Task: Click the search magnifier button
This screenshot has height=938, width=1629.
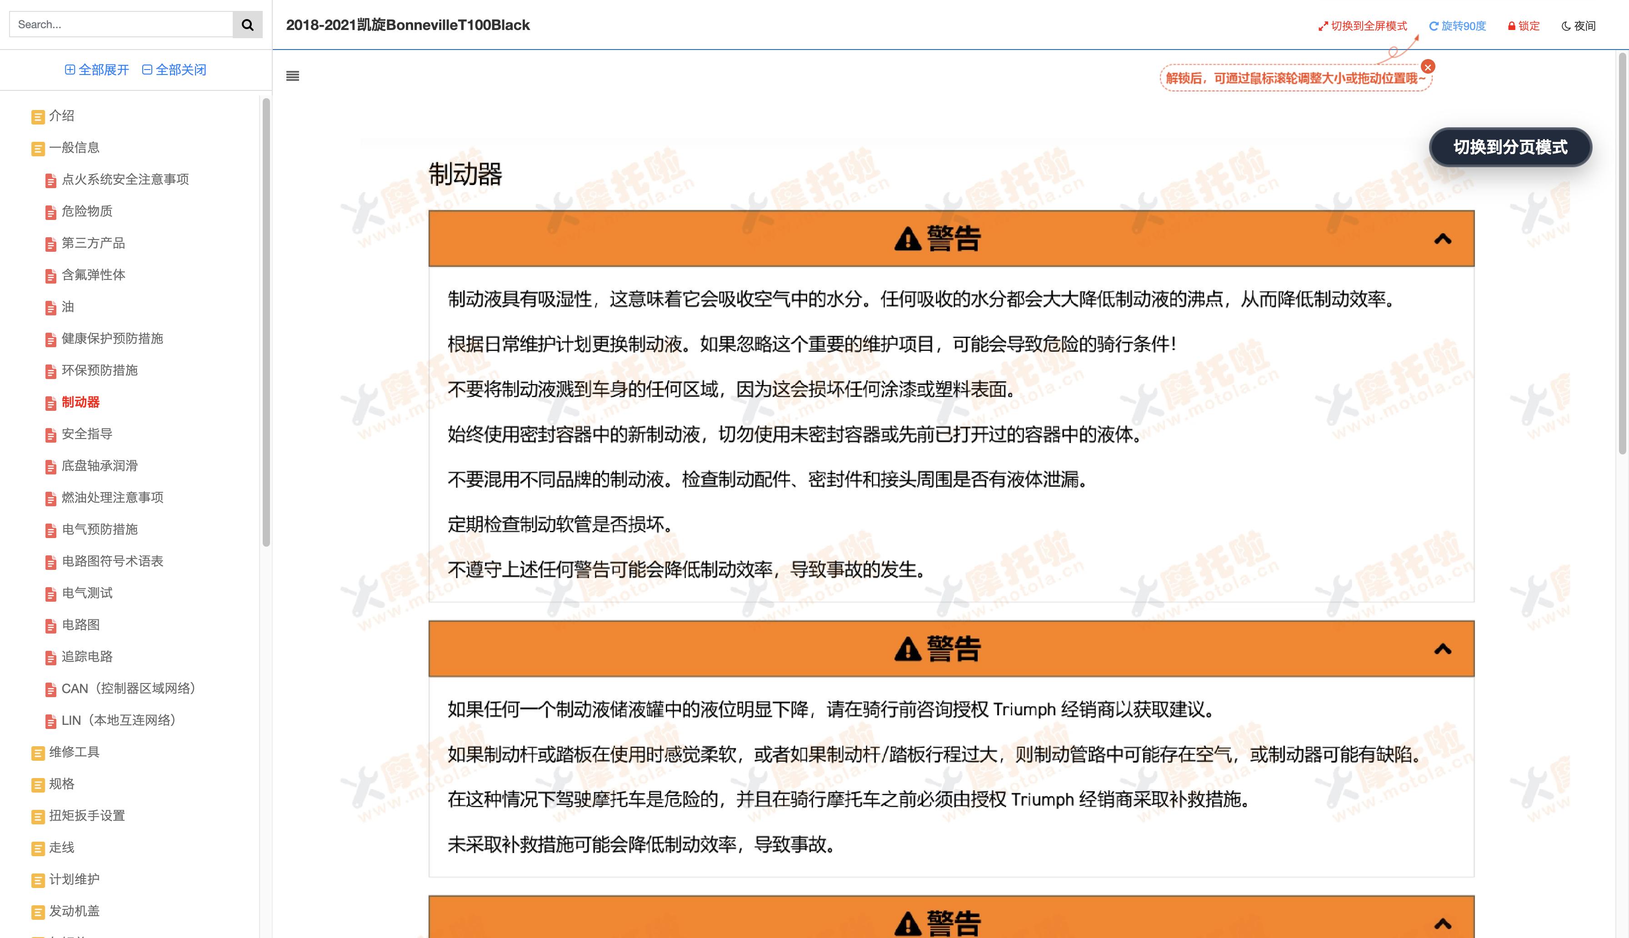Action: pyautogui.click(x=247, y=25)
